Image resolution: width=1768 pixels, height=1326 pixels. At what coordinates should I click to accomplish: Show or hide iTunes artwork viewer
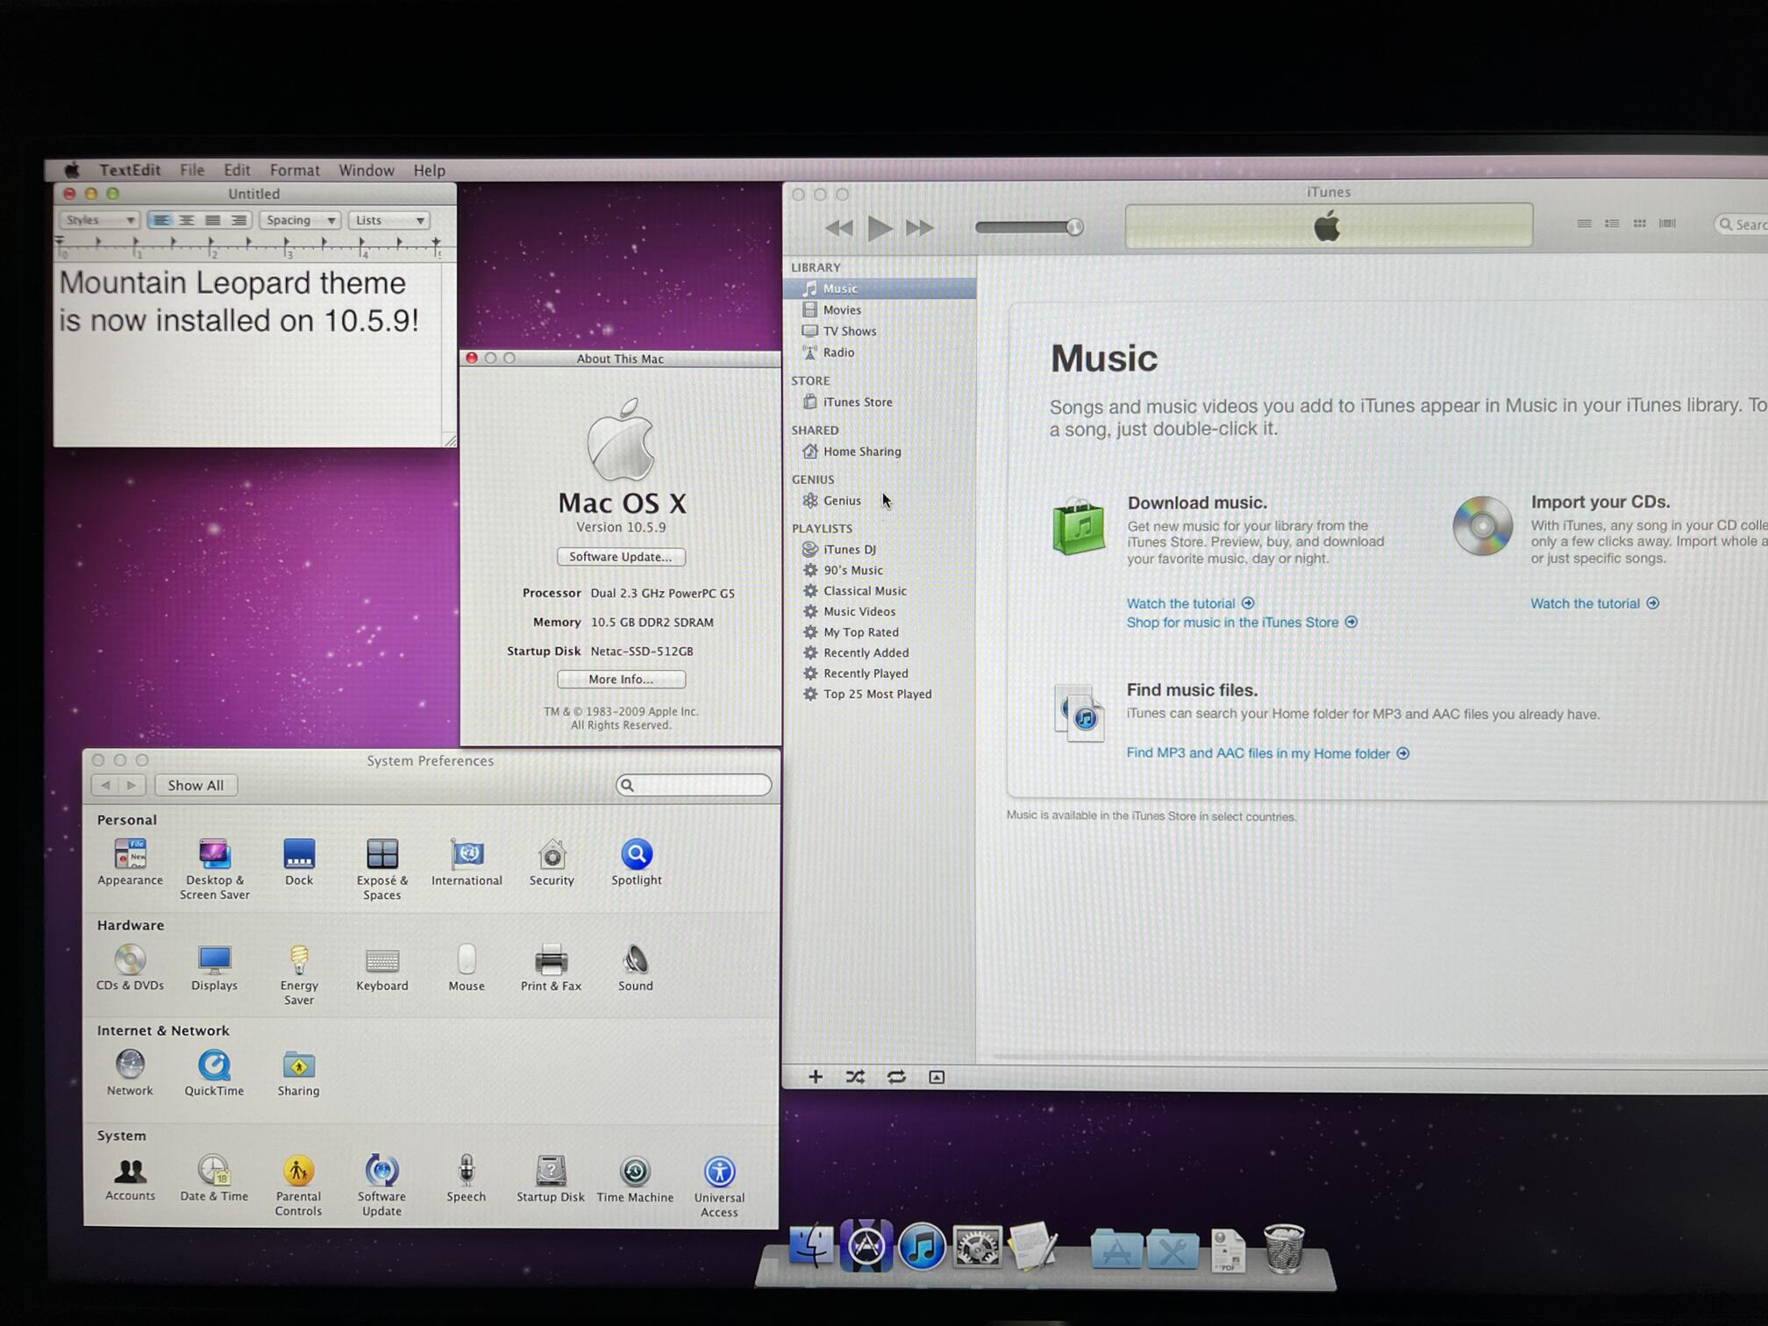click(x=937, y=1077)
